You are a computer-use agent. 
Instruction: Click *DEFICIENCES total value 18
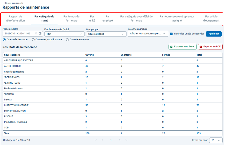coord(198,77)
